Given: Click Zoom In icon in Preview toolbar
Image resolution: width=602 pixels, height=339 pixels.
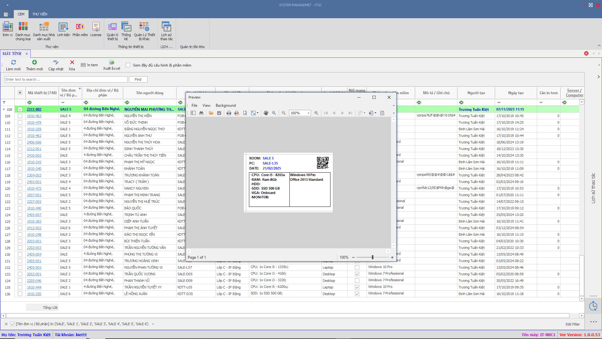Looking at the screenshot, I should pyautogui.click(x=316, y=113).
